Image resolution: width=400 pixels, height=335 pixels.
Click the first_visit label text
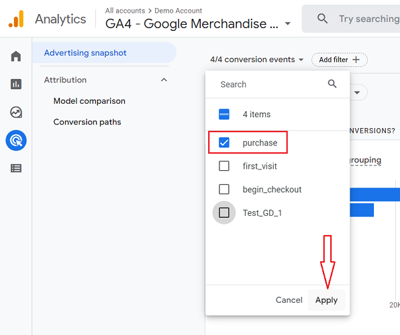(x=260, y=166)
